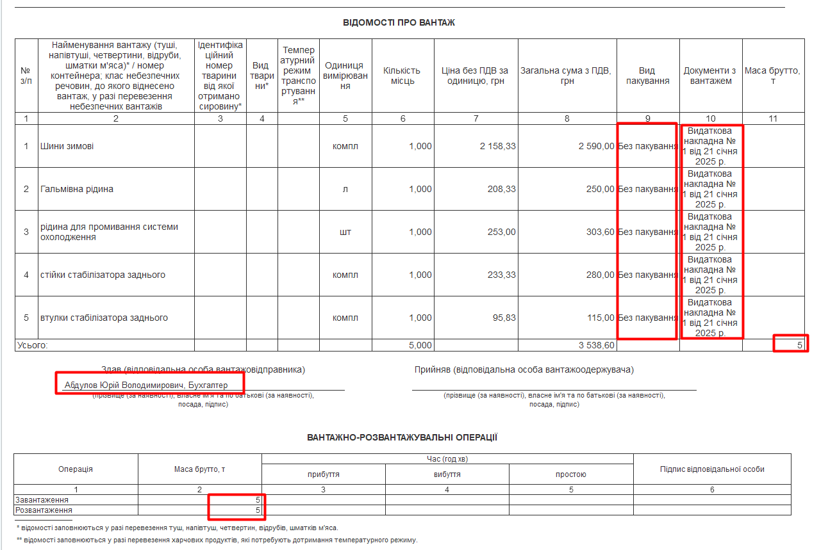Click unit л in the Гальмівна рідина row

pos(345,189)
